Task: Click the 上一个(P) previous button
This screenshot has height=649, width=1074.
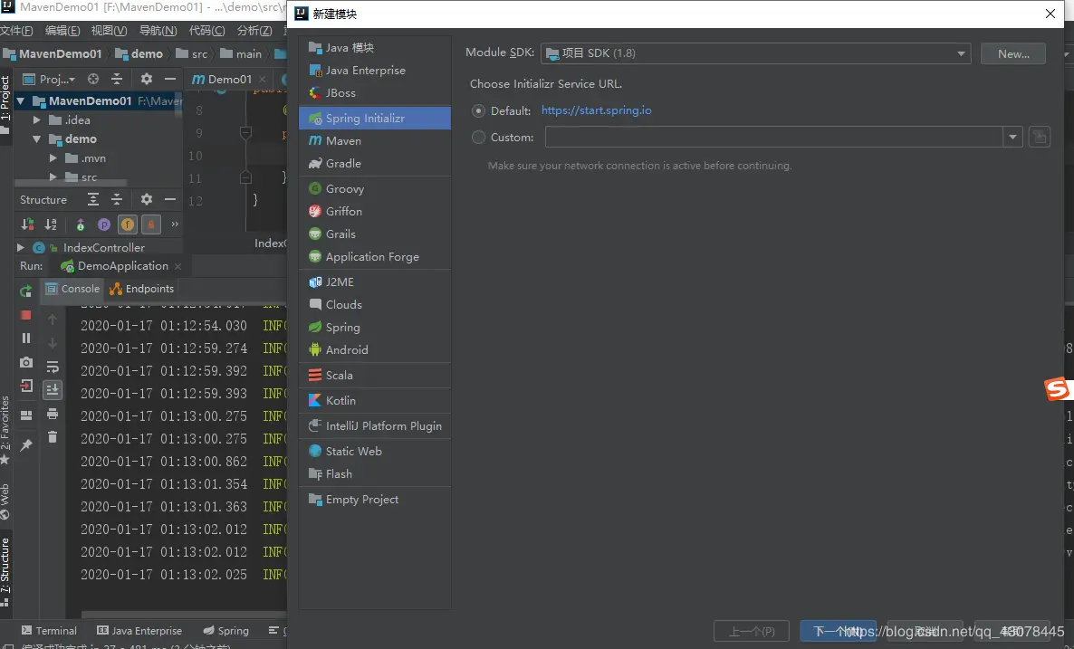Action: point(752,631)
